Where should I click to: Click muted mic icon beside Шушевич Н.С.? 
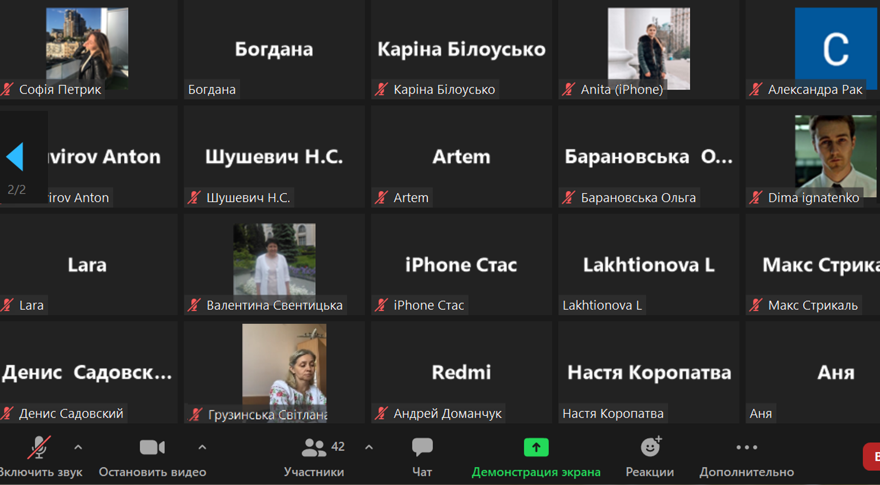[x=194, y=197]
